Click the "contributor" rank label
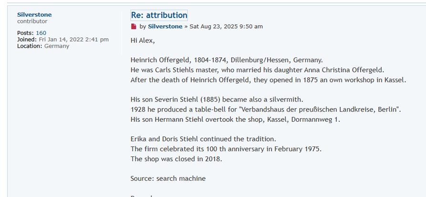The width and height of the screenshot is (426, 197). pyautogui.click(x=32, y=21)
